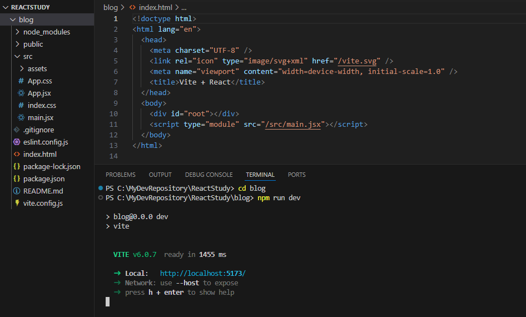Click the React icon beside App.jsx

[x=21, y=93]
